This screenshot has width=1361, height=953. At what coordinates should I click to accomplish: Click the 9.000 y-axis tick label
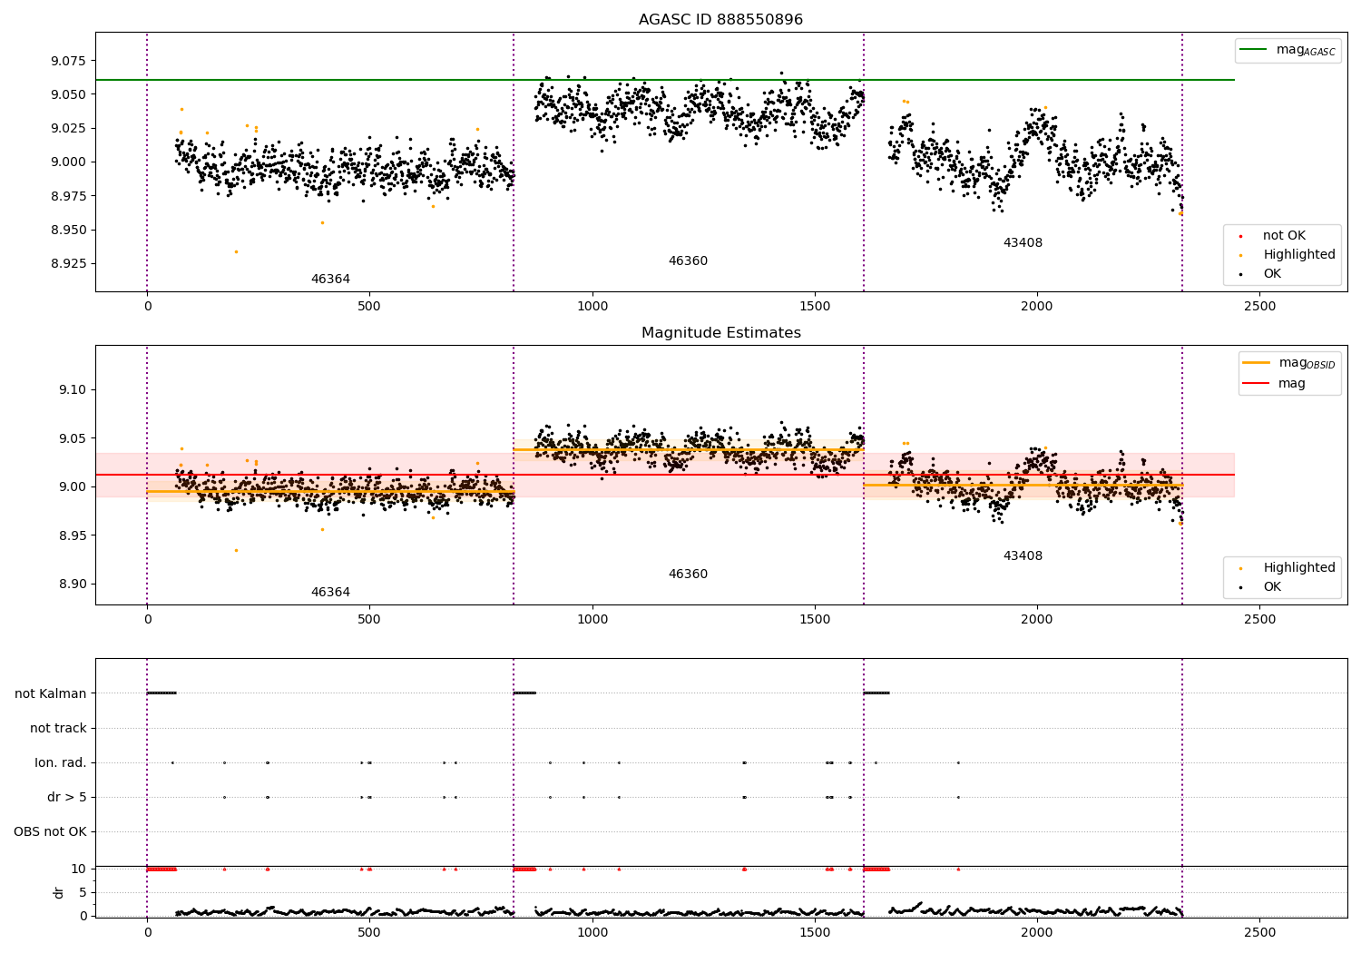(68, 162)
